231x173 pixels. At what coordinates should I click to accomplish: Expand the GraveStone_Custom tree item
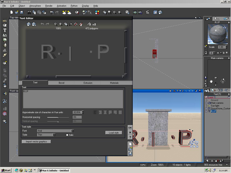click(206, 108)
